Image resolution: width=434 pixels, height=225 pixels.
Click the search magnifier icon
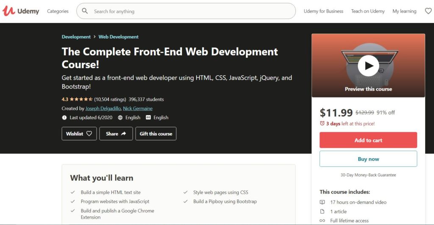tap(85, 11)
